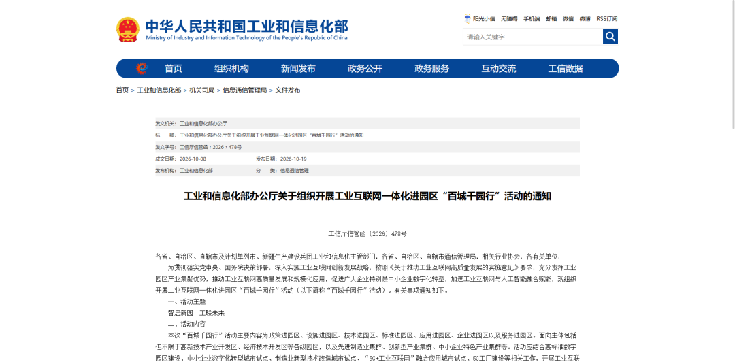Open the 组织机构 navigation item
The image size is (735, 364).
pos(231,69)
